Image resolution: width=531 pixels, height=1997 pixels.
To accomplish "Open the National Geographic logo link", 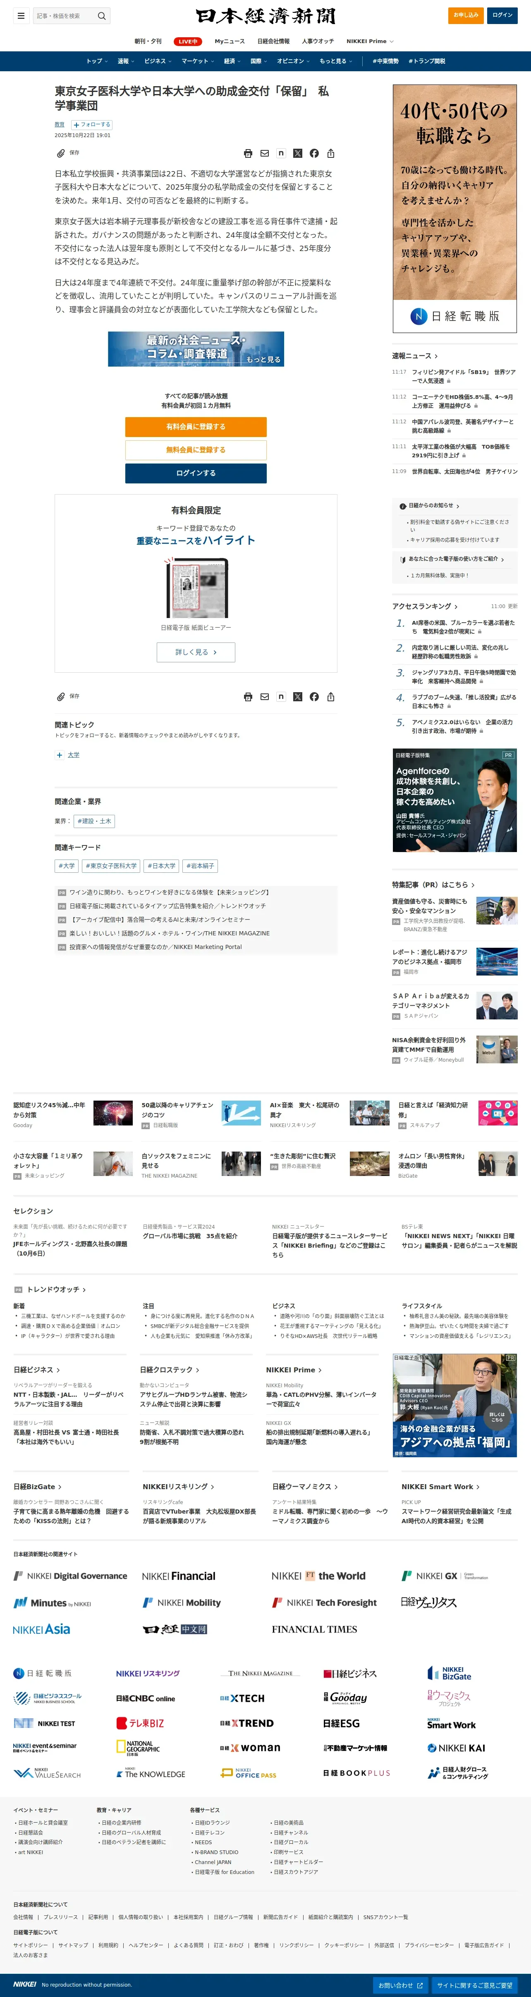I will pyautogui.click(x=139, y=1748).
